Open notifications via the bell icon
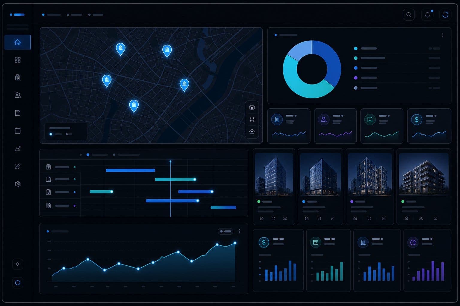The width and height of the screenshot is (460, 306). pyautogui.click(x=427, y=15)
